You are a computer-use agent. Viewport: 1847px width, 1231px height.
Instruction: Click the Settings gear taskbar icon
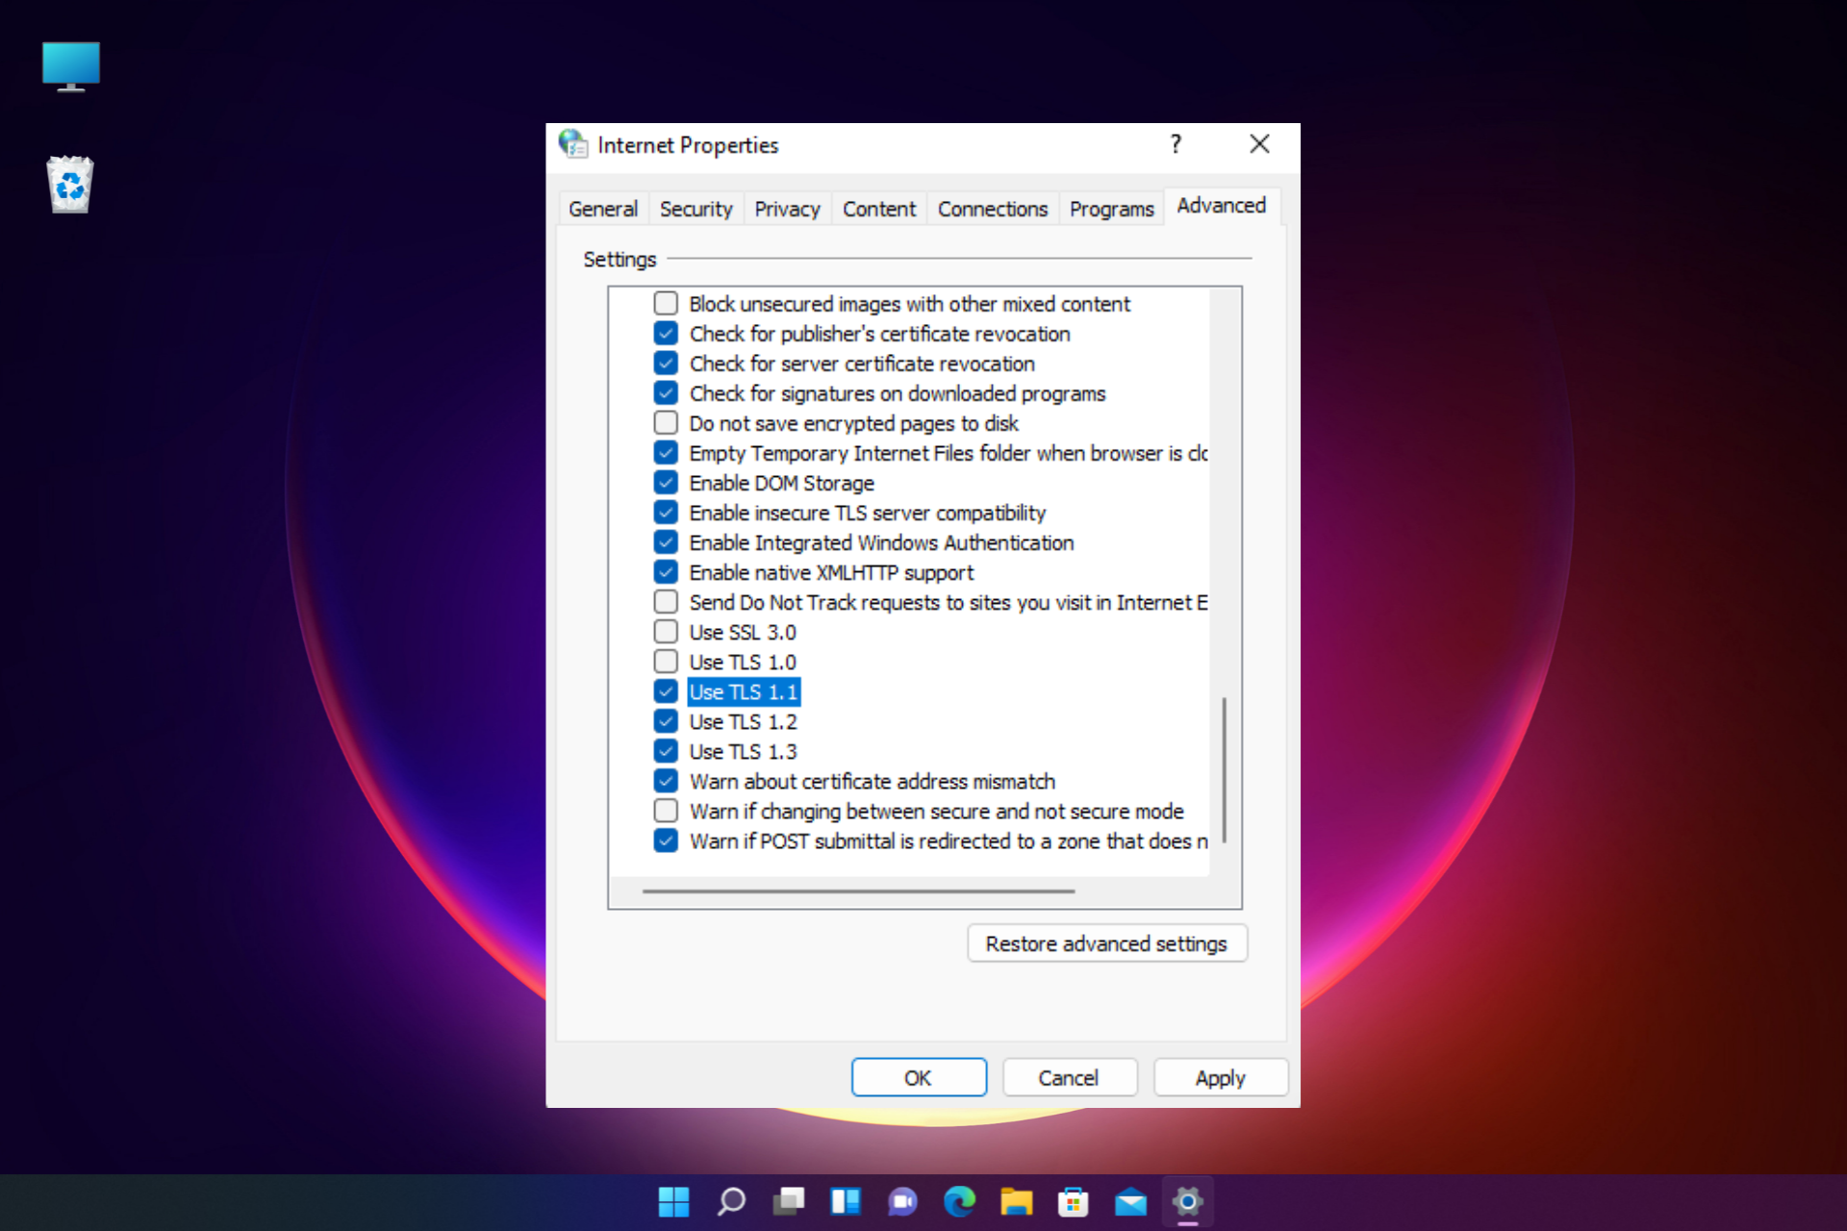click(1187, 1201)
